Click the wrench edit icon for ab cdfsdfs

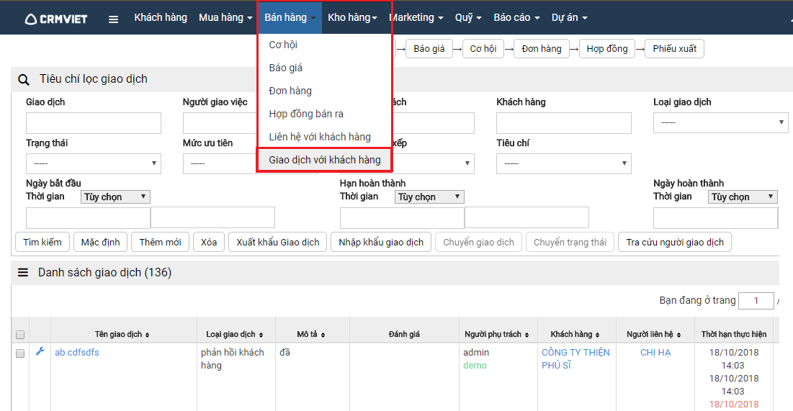tap(40, 351)
